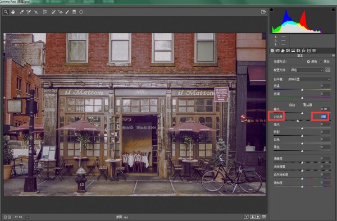Screen dimensions: 337x221
Task: Toggle full screen mode icon
Action: click(263, 12)
